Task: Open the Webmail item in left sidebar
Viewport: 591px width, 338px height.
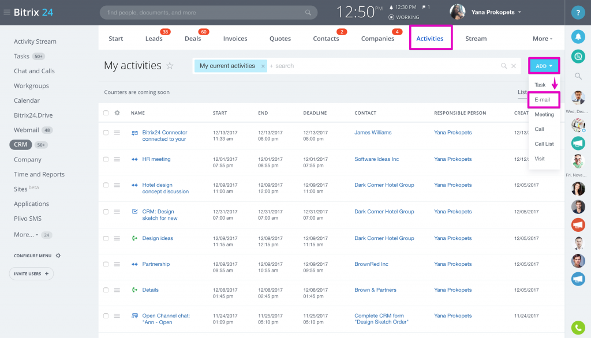Action: [x=27, y=130]
